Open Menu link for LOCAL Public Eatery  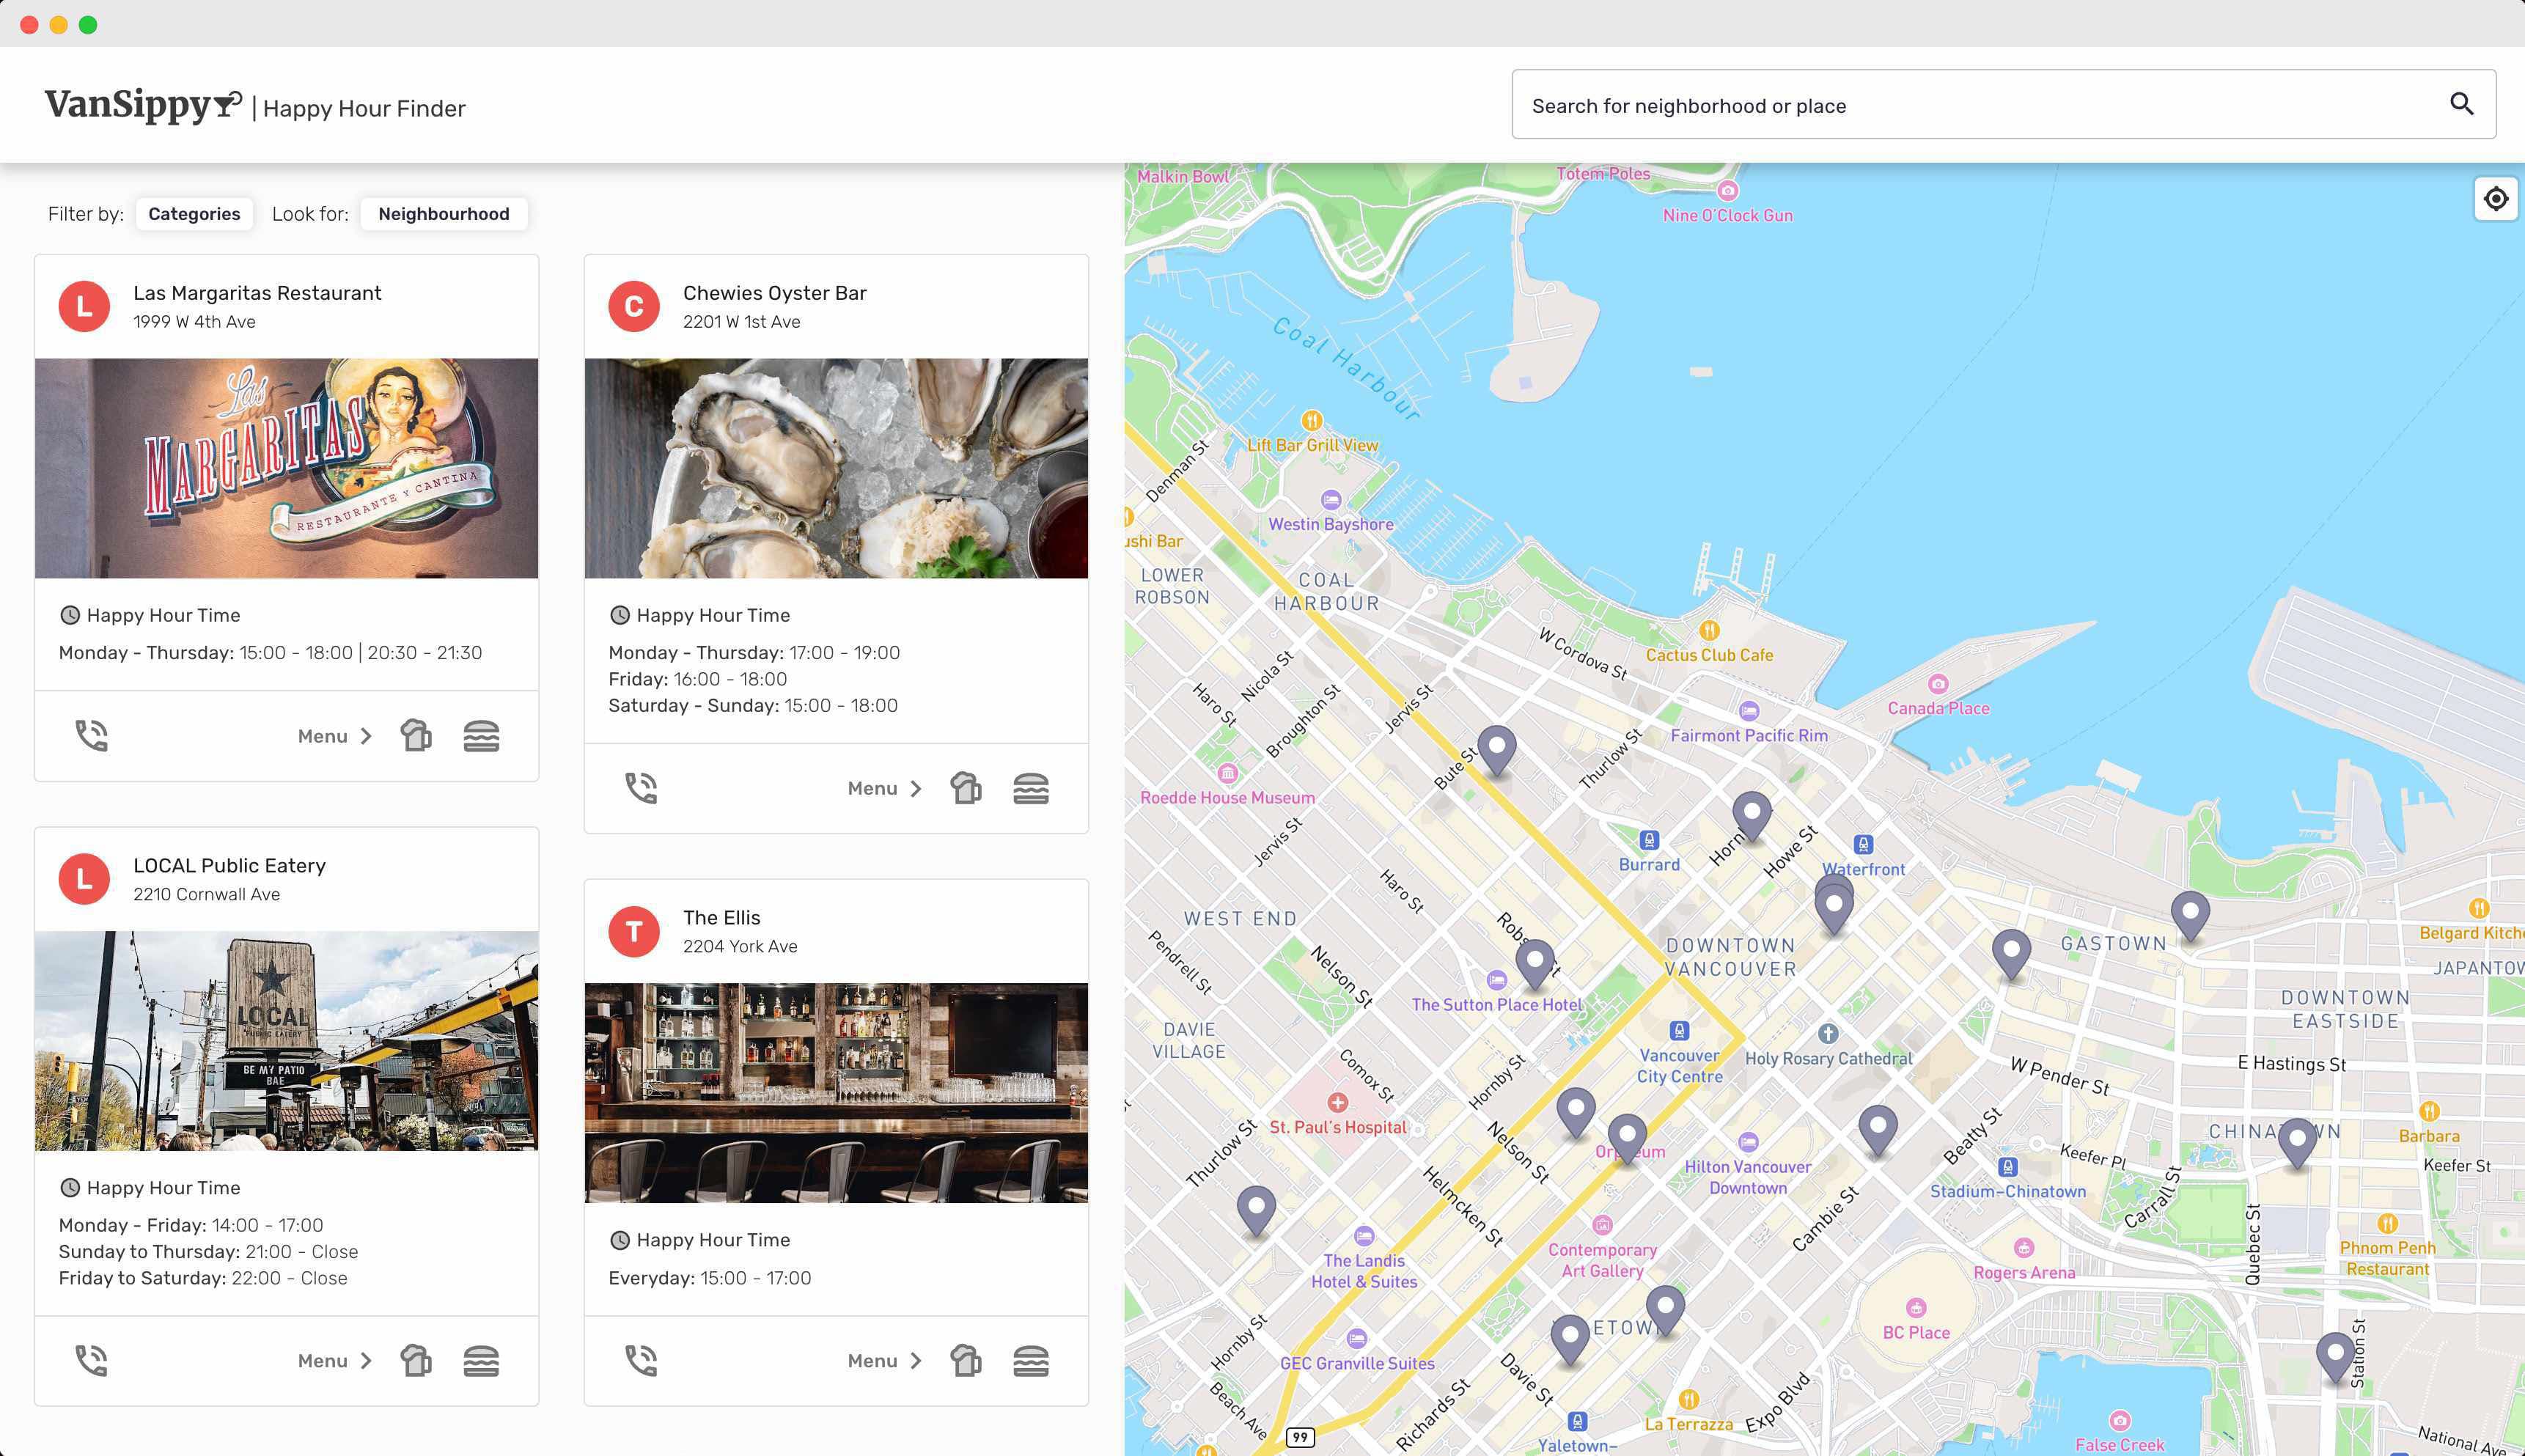tap(335, 1361)
